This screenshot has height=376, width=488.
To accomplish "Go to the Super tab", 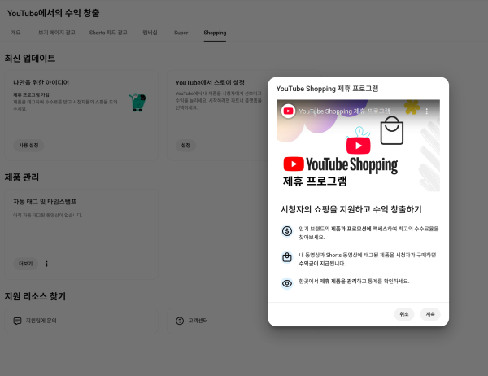I will (x=181, y=33).
